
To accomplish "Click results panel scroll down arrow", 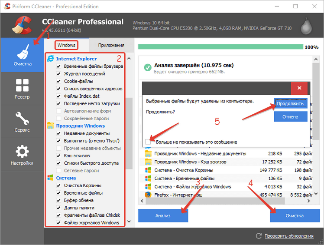I will pyautogui.click(x=316, y=194).
